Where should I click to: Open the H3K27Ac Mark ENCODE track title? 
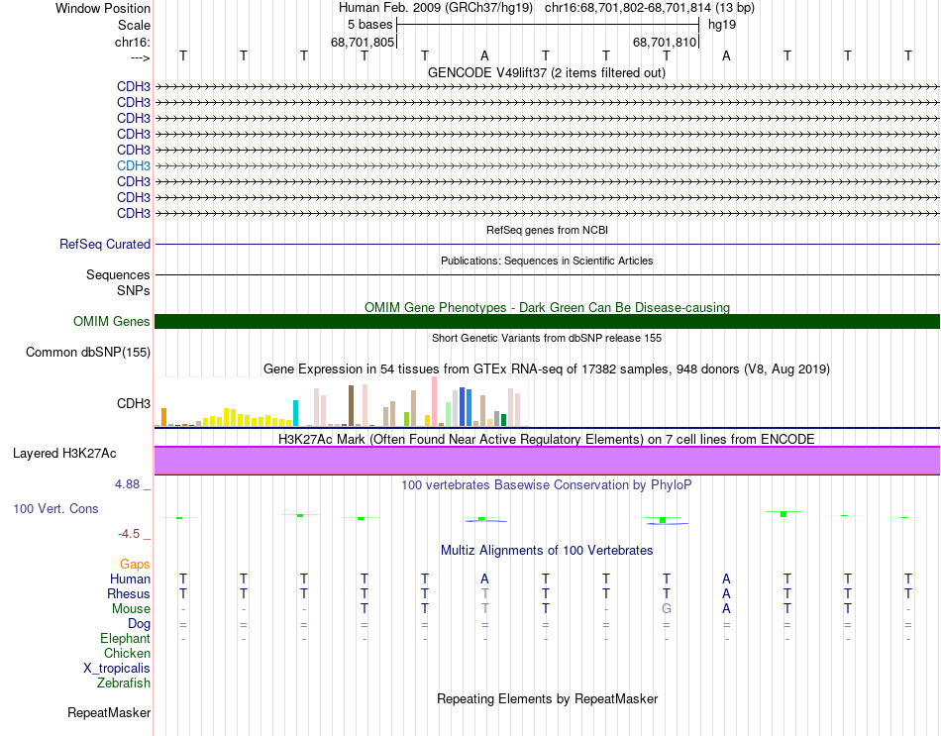(x=547, y=440)
